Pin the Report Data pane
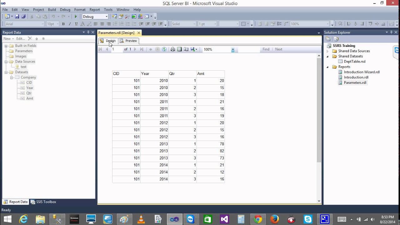This screenshot has height=225, width=400. (88, 32)
